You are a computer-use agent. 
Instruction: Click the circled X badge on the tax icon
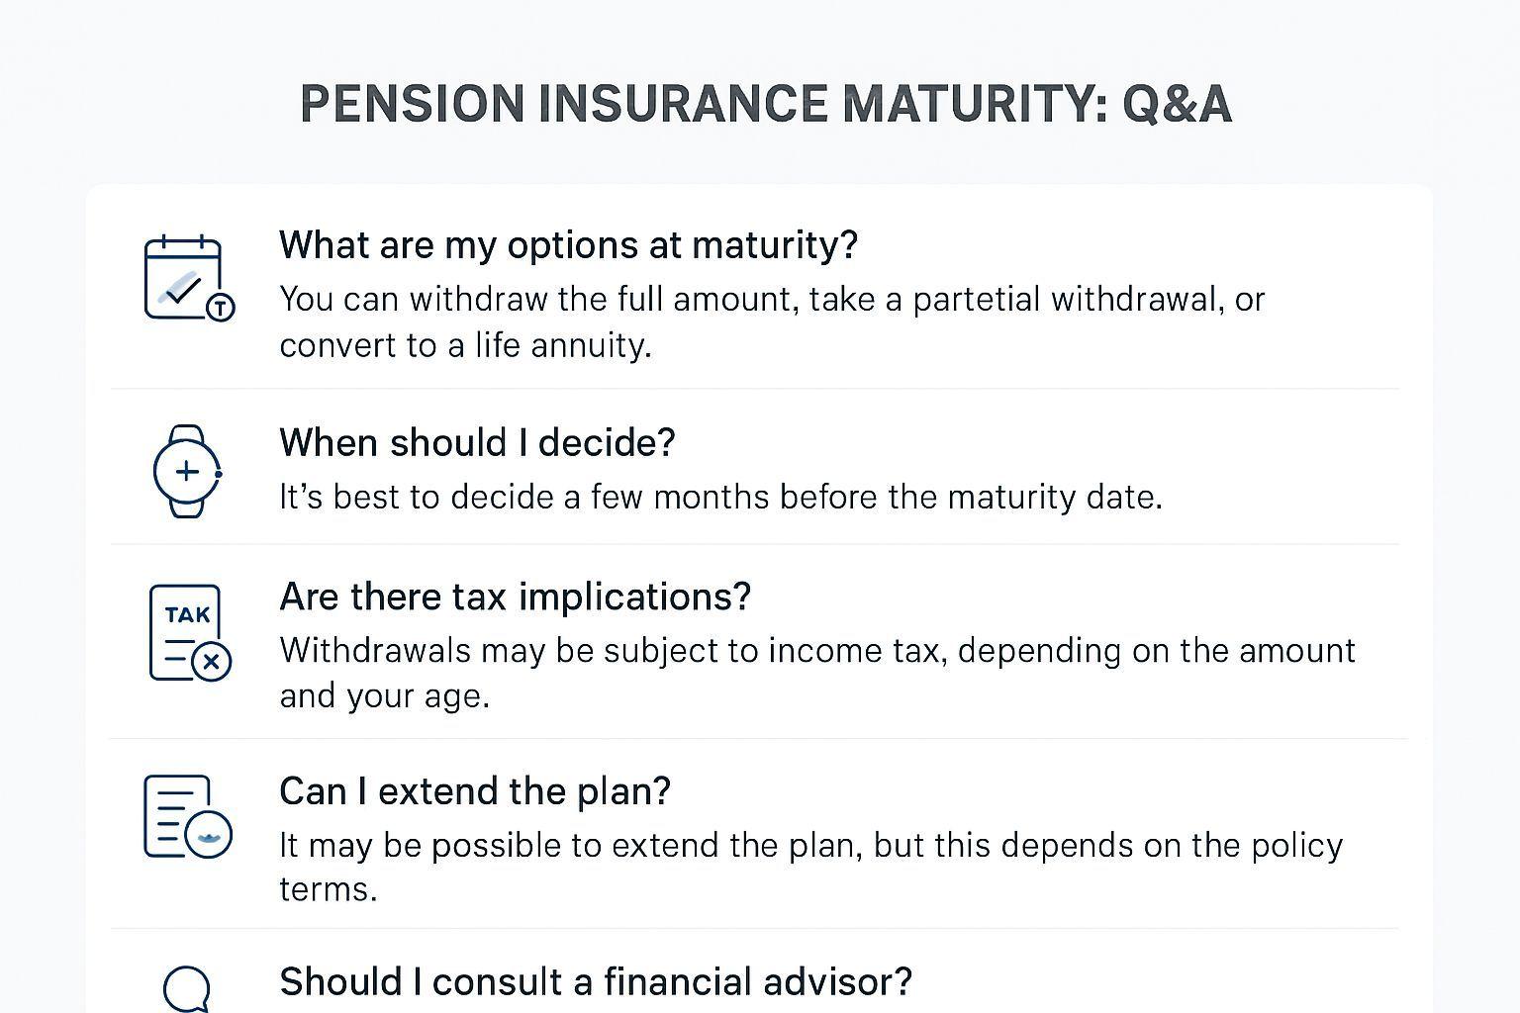pyautogui.click(x=211, y=661)
